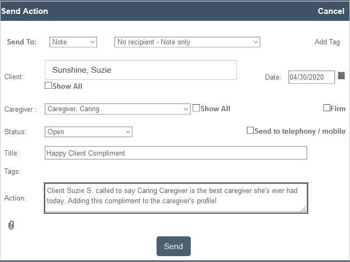Viewport: 350px width, 262px height.
Task: Tick the Firm checkbox
Action: tap(326, 108)
